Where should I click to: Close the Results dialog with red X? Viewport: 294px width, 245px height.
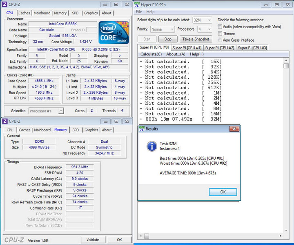[234, 129]
